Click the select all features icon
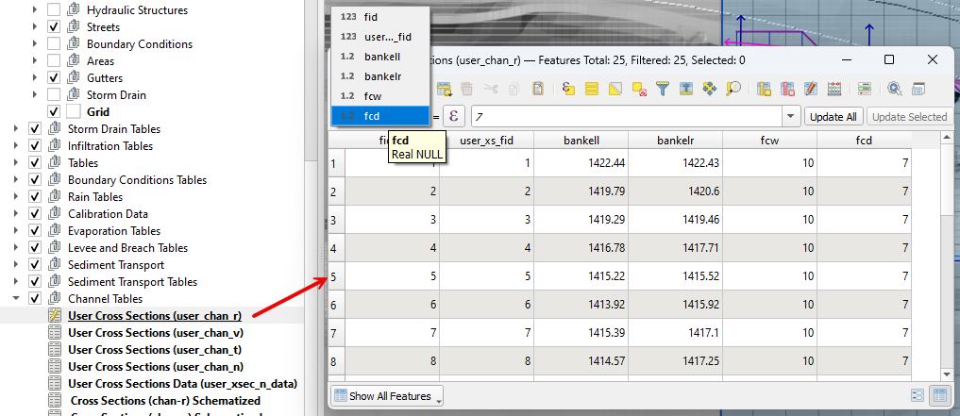The image size is (960, 416). point(592,89)
